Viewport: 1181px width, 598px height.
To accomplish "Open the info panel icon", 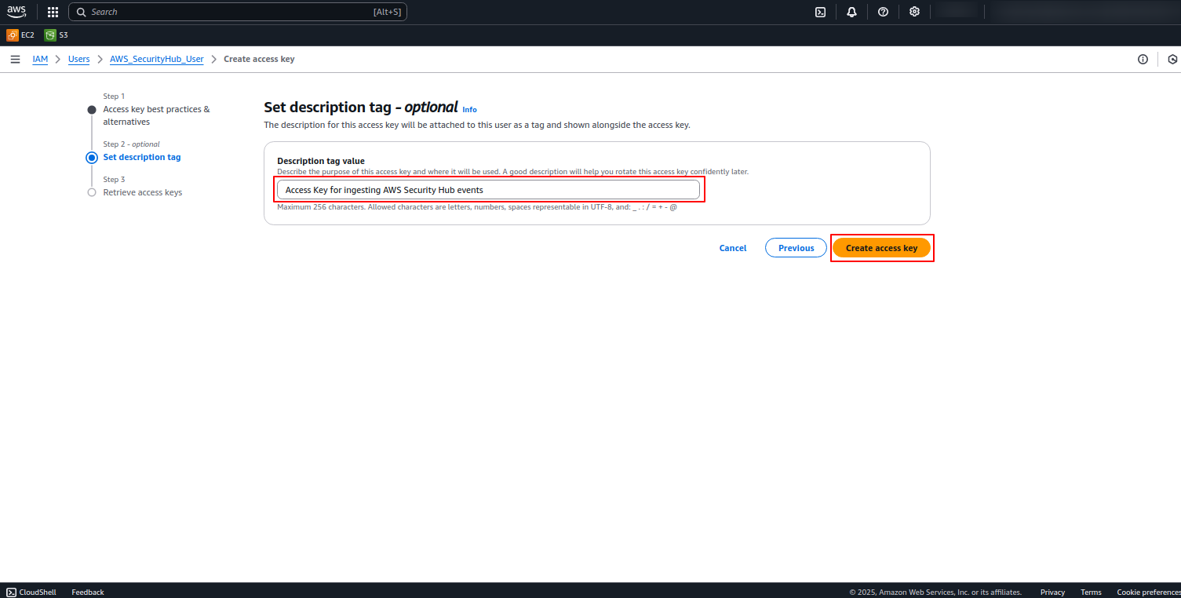I will (1143, 59).
